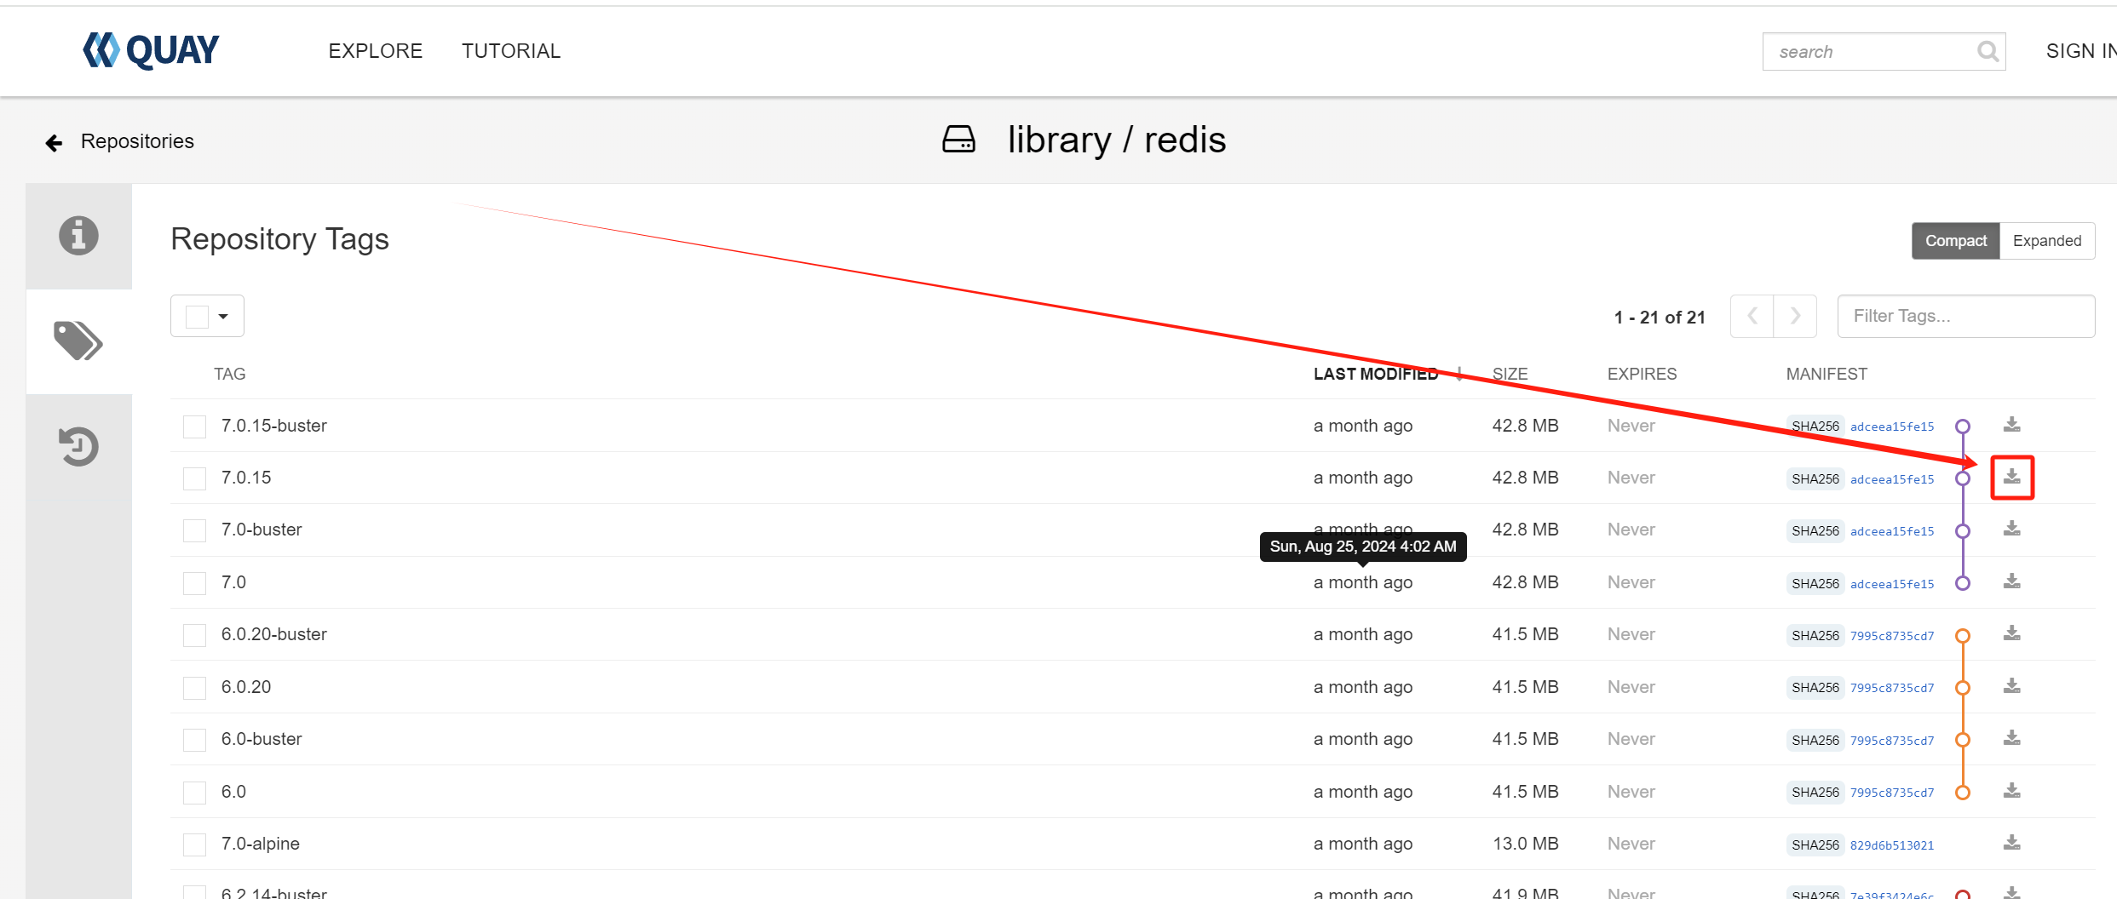2117x899 pixels.
Task: Open manifest 829d6b513021 for tag 7.0-alpine
Action: (x=1891, y=845)
